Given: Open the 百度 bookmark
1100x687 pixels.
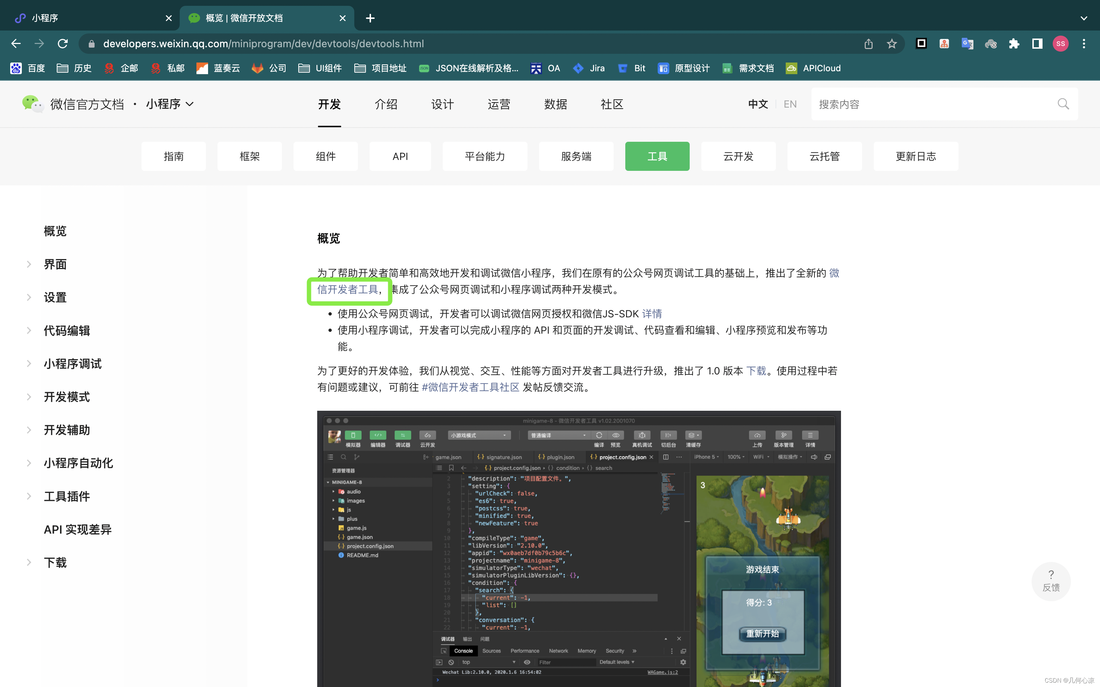Looking at the screenshot, I should pyautogui.click(x=28, y=68).
